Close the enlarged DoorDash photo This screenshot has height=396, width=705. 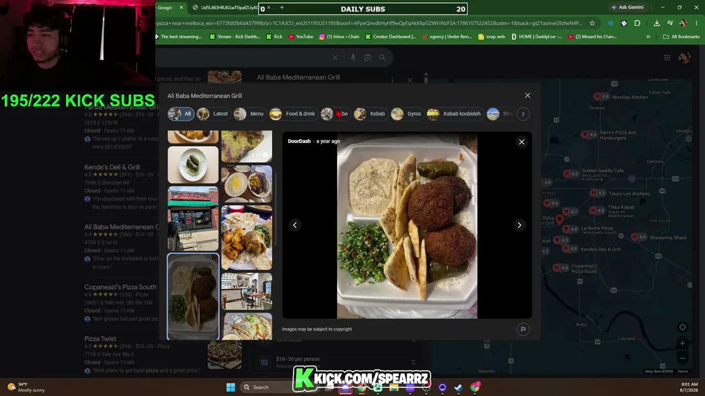coord(522,142)
